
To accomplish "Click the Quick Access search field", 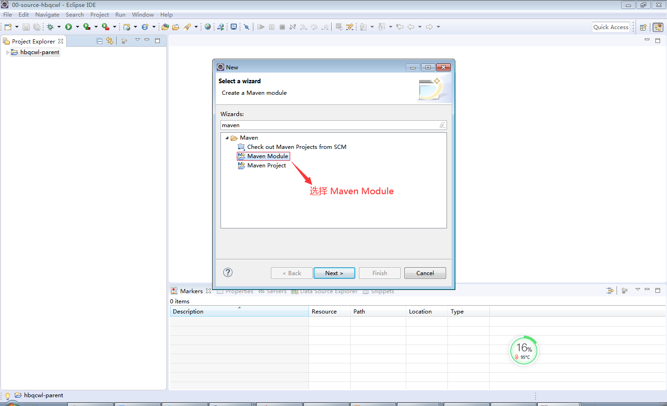I will 611,27.
